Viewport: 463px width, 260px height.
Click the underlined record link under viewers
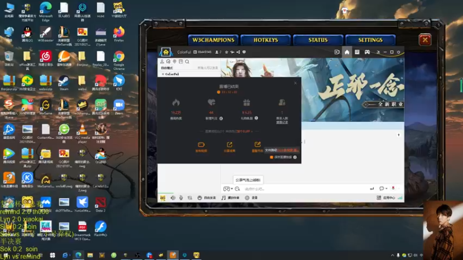(282, 122)
